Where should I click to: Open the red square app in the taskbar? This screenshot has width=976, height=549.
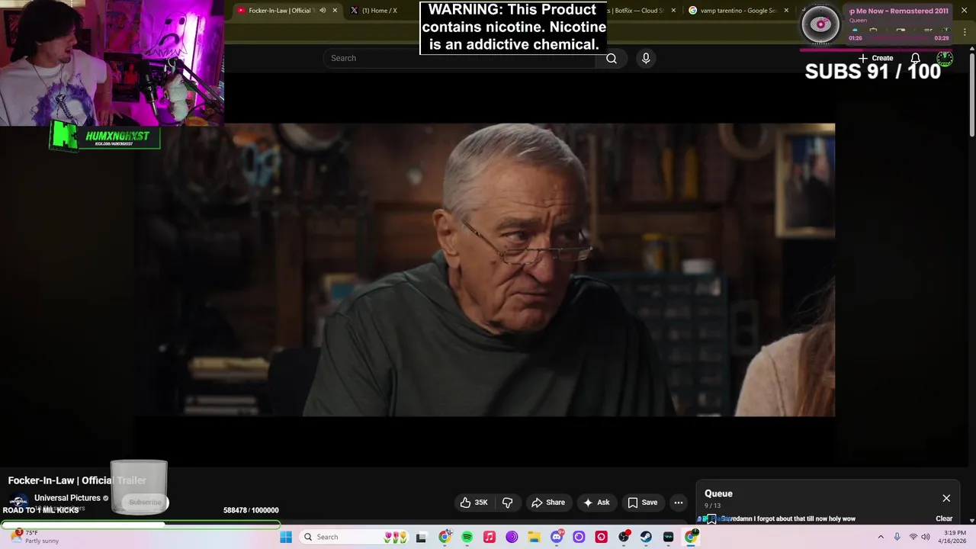click(602, 537)
